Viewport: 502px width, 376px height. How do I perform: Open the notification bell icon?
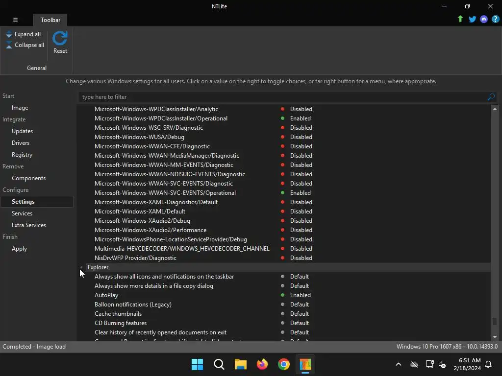point(488,364)
